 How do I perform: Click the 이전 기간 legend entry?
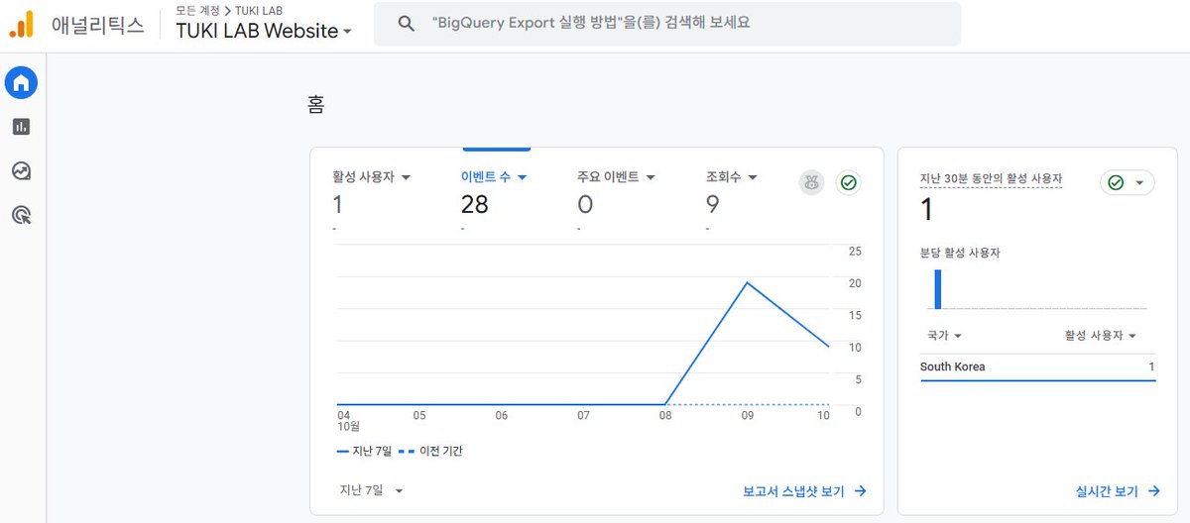pyautogui.click(x=430, y=451)
